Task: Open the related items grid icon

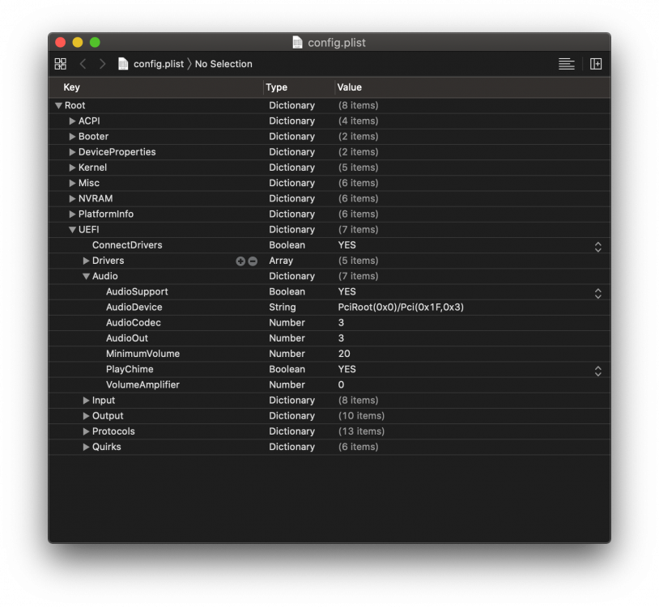Action: point(60,64)
